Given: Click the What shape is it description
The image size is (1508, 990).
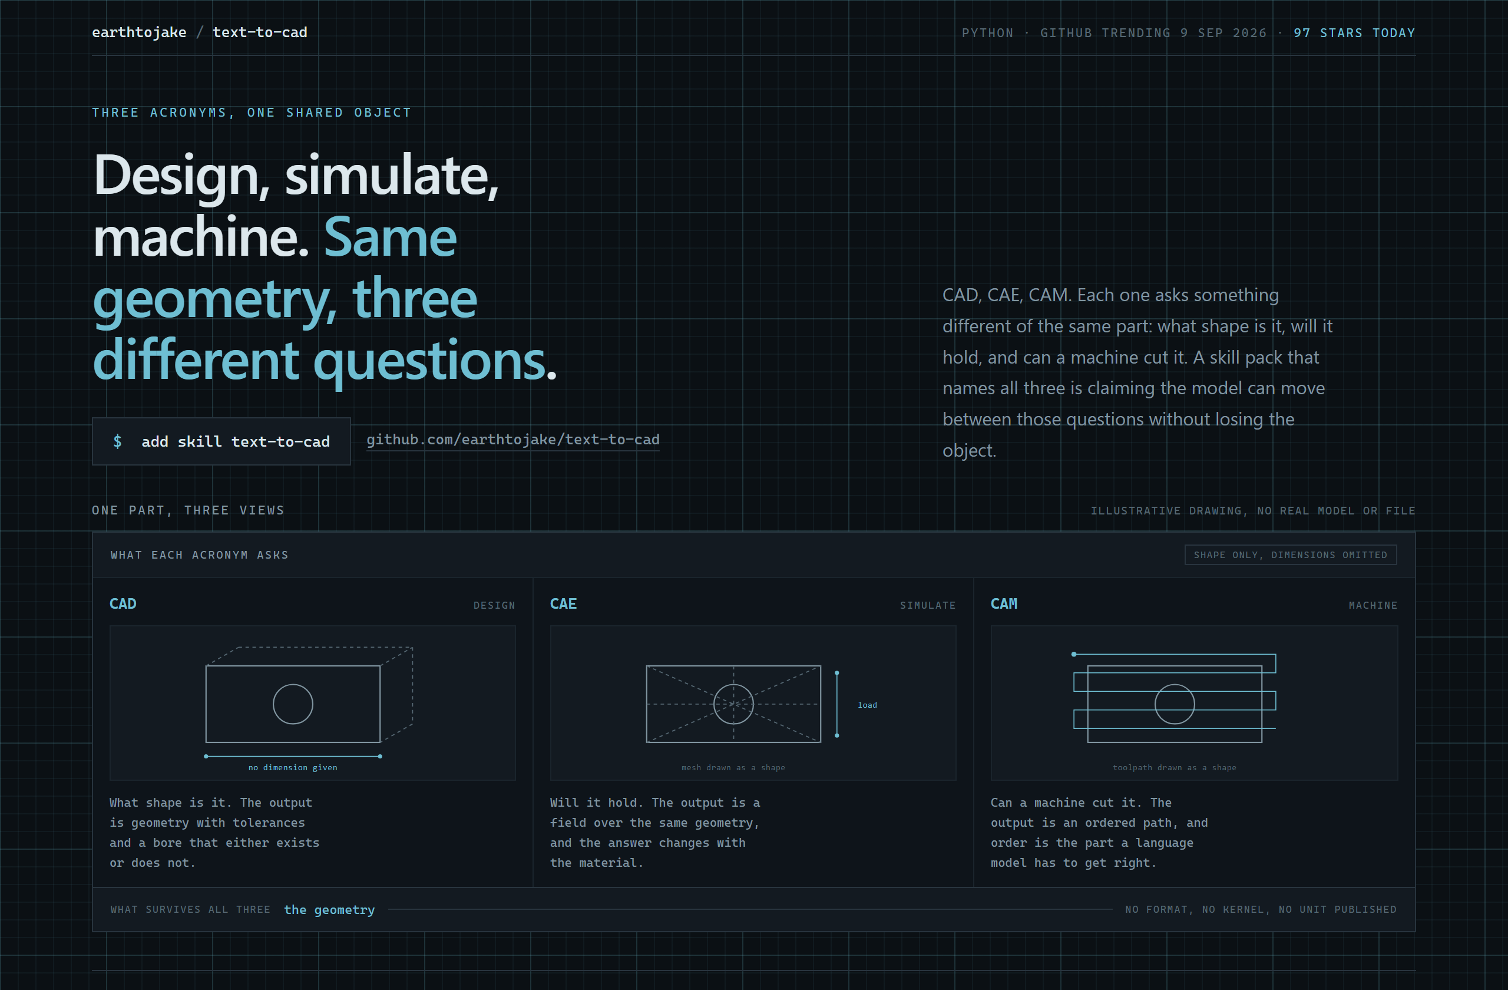Looking at the screenshot, I should click(214, 833).
